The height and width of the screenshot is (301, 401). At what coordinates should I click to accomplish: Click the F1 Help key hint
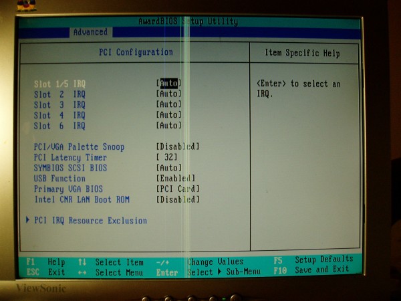click(45, 262)
